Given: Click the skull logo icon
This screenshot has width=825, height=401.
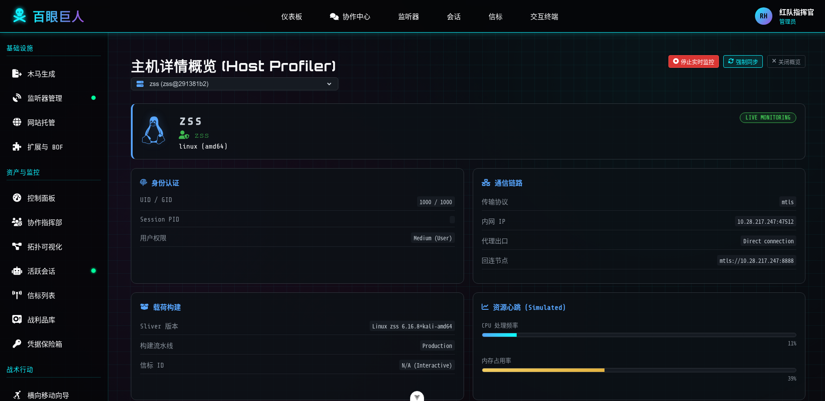Looking at the screenshot, I should 19,16.
